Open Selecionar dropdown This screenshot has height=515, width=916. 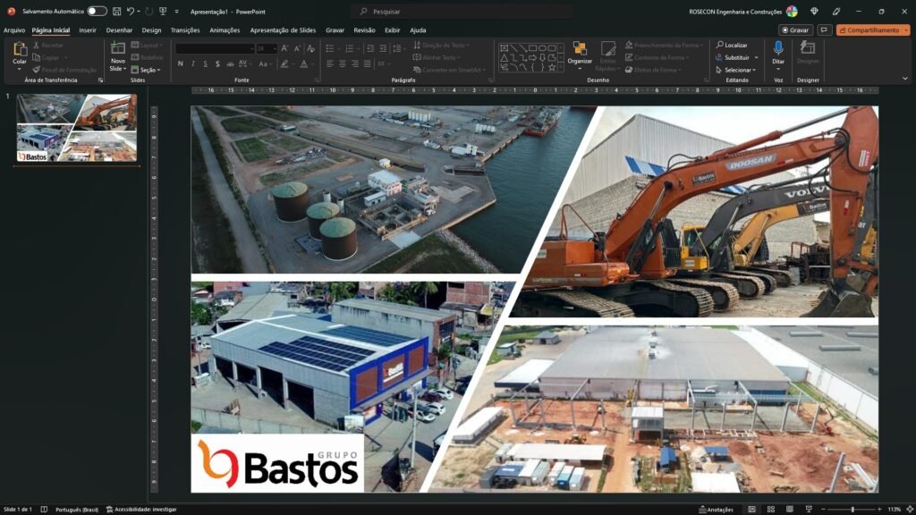tap(736, 70)
